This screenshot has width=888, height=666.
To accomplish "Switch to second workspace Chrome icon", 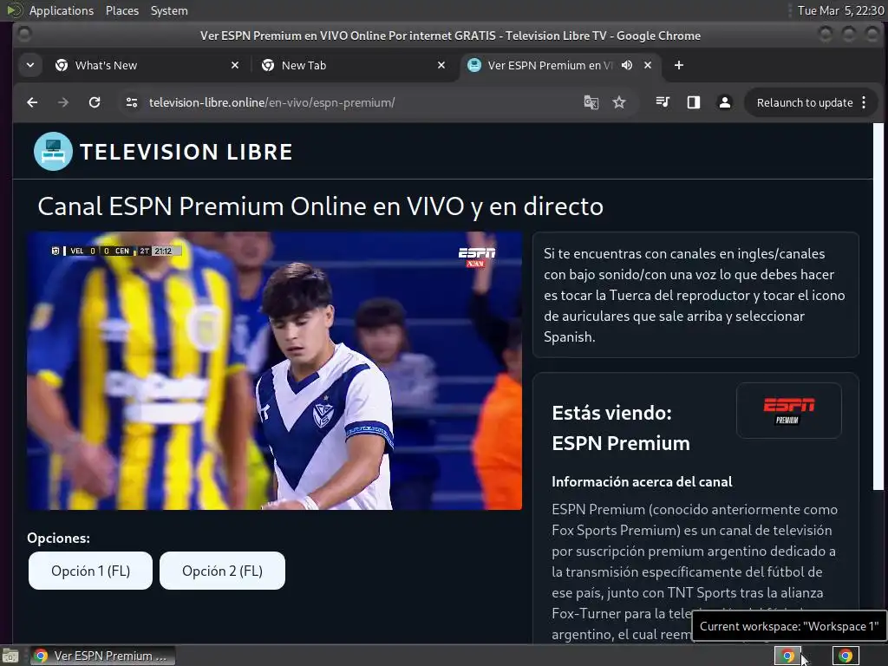I will point(846,656).
